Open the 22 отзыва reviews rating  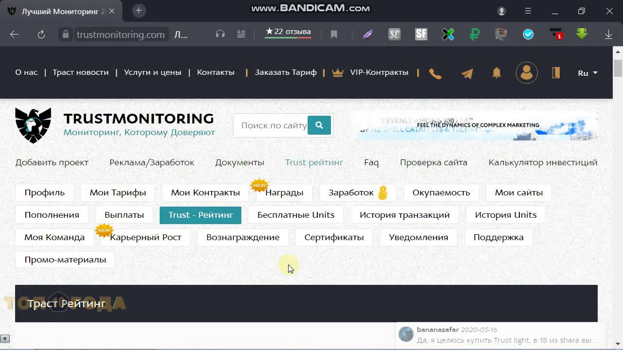pos(288,32)
